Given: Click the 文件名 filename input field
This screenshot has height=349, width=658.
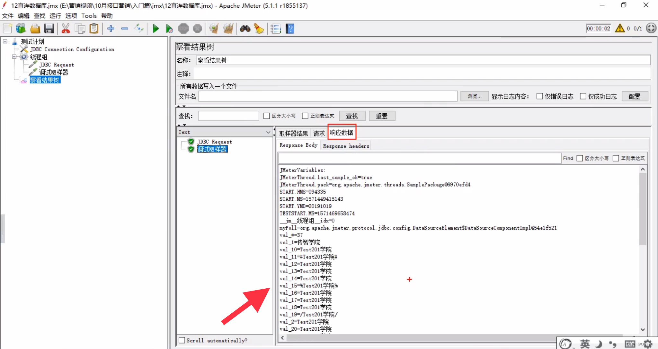Looking at the screenshot, I should coord(328,96).
